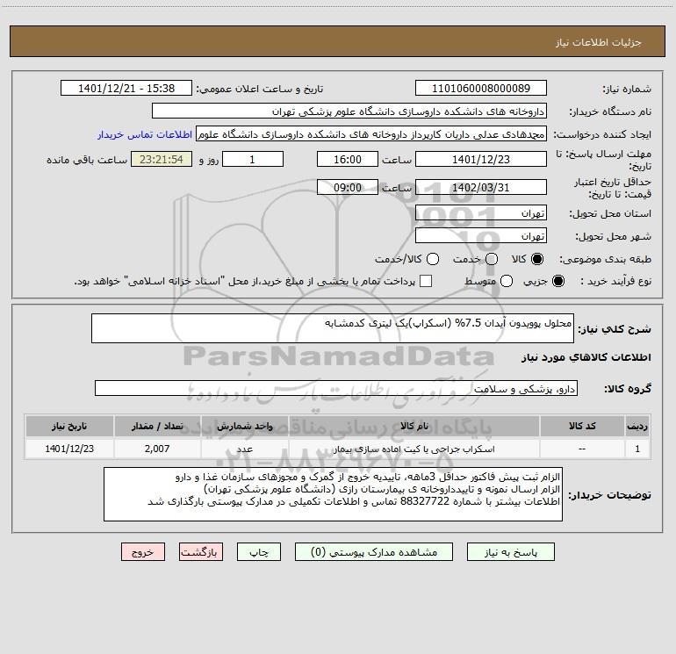Click the request creator field
676x654 pixels.
(x=371, y=134)
